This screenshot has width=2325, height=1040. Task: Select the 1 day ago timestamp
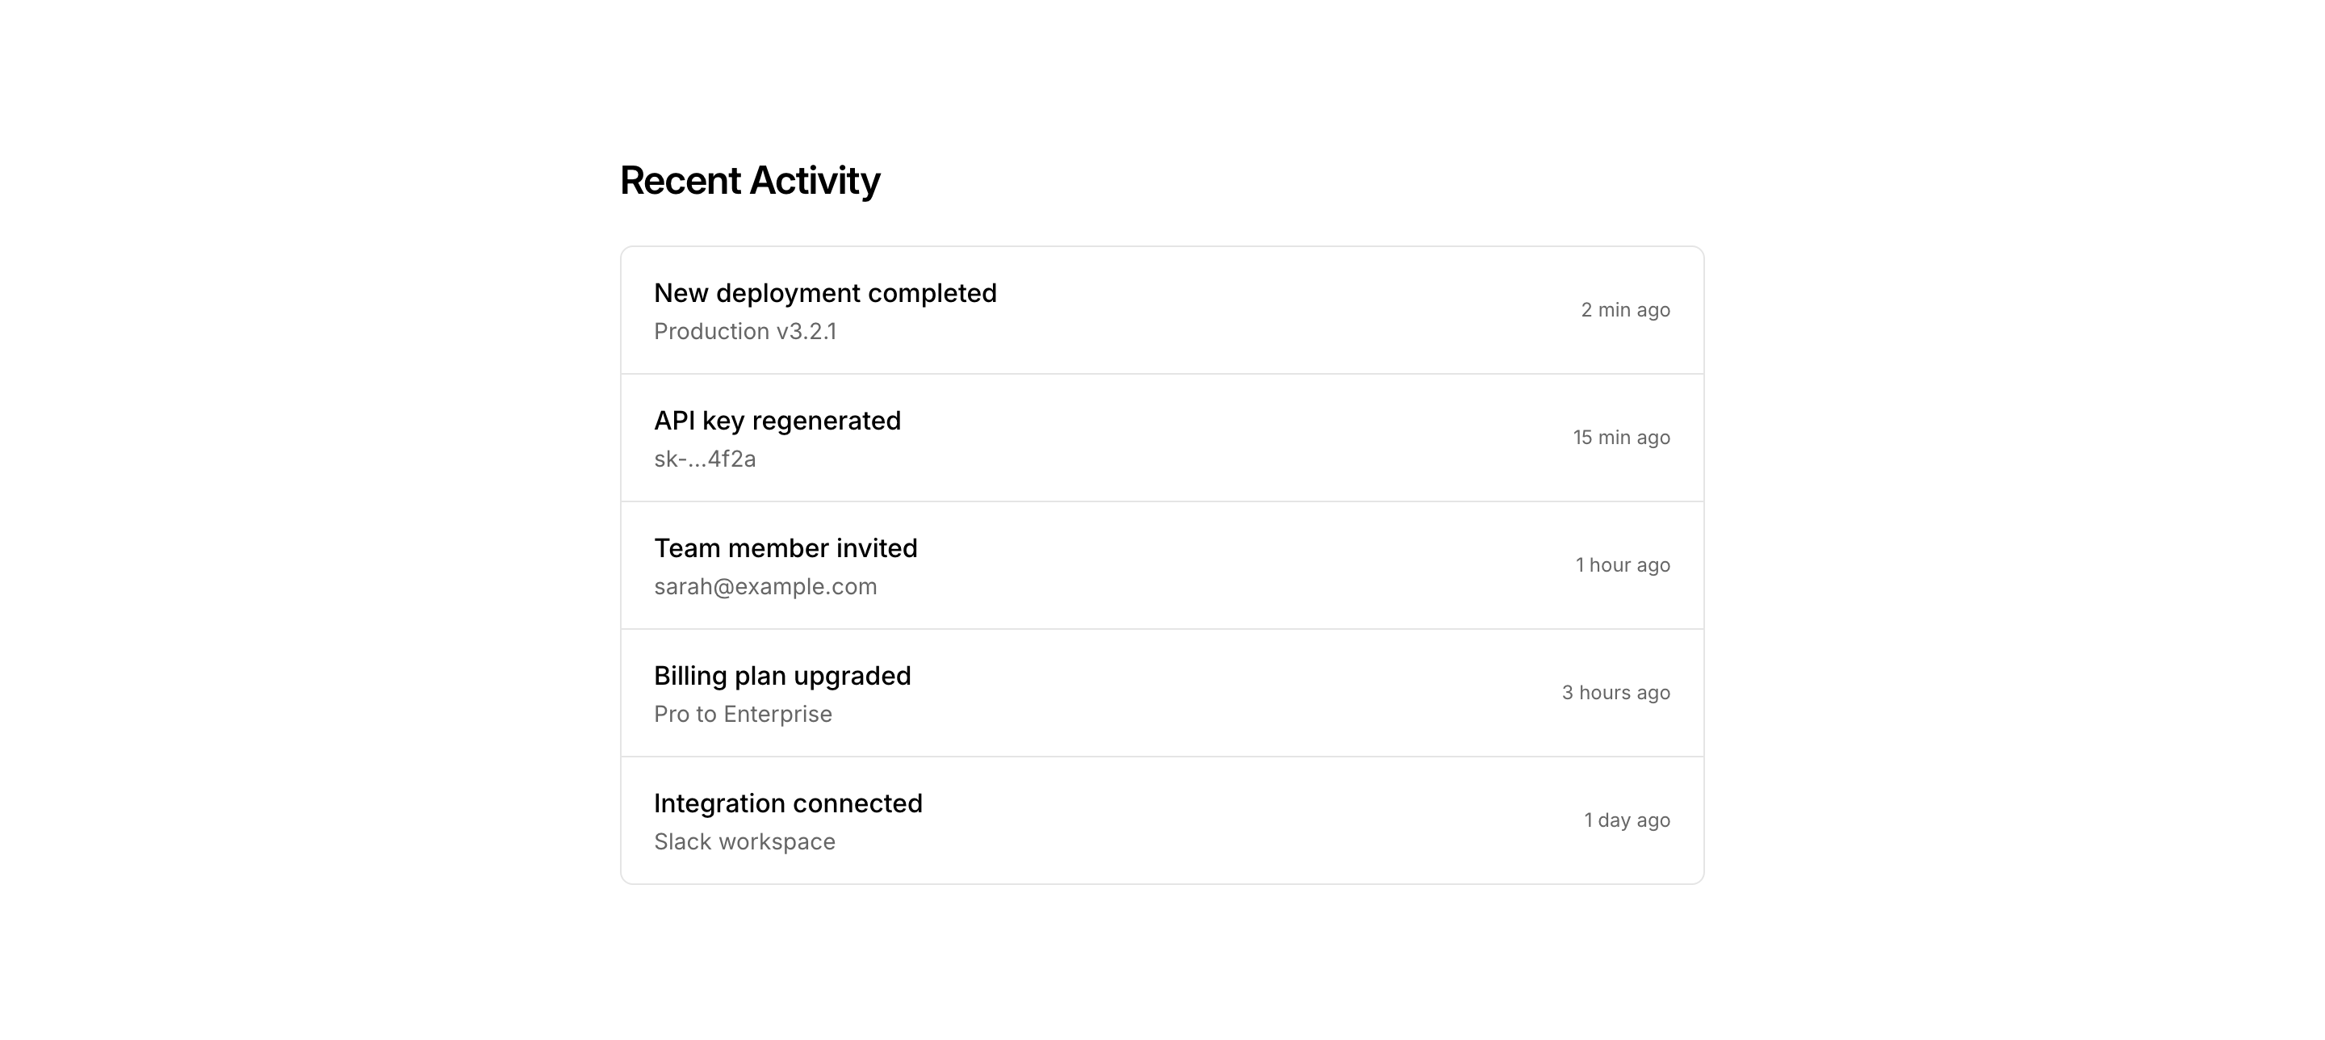tap(1627, 820)
